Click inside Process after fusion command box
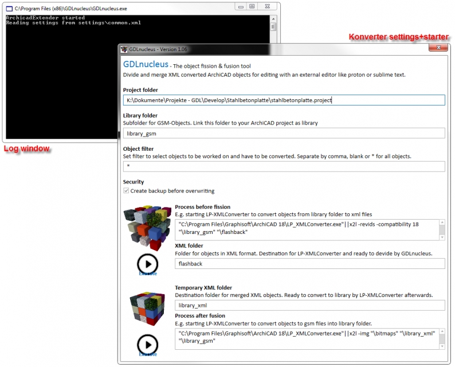455x367 pixels. [x=307, y=337]
